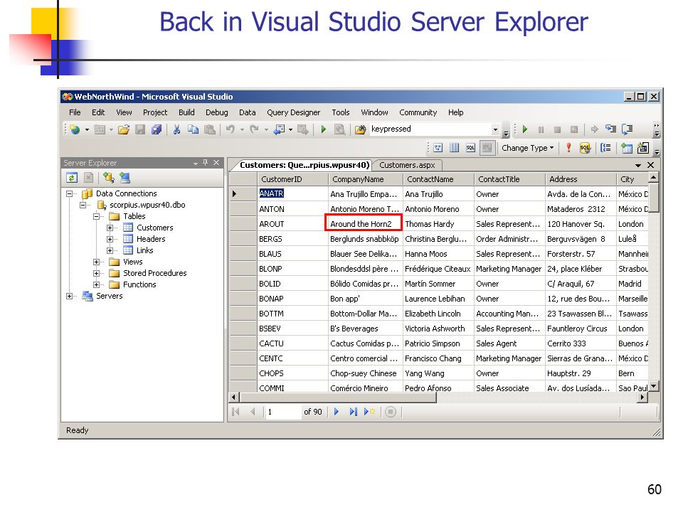Click the Address column header

(581, 179)
